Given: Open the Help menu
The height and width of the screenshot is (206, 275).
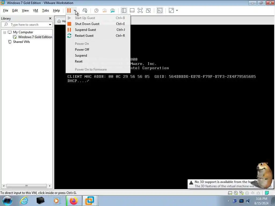Looking at the screenshot, I should (x=56, y=10).
